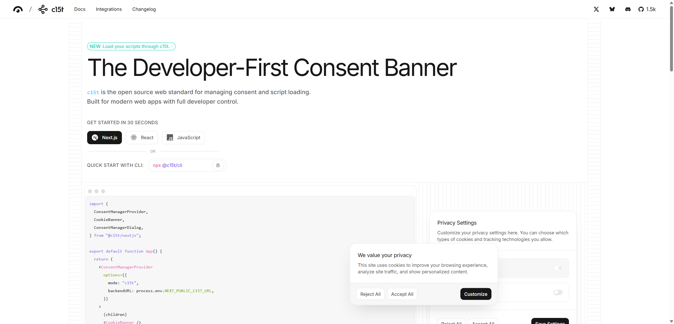Copy the npx CLI command
674x324 pixels.
pos(218,165)
